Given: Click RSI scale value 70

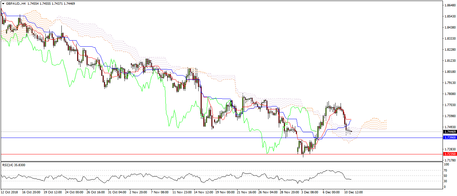Looking at the screenshot, I should 446,170.
